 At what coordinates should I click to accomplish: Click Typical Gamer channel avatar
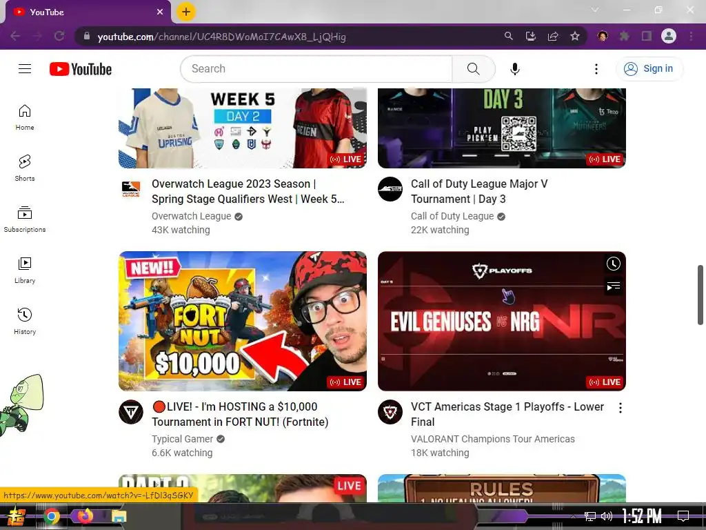[131, 412]
